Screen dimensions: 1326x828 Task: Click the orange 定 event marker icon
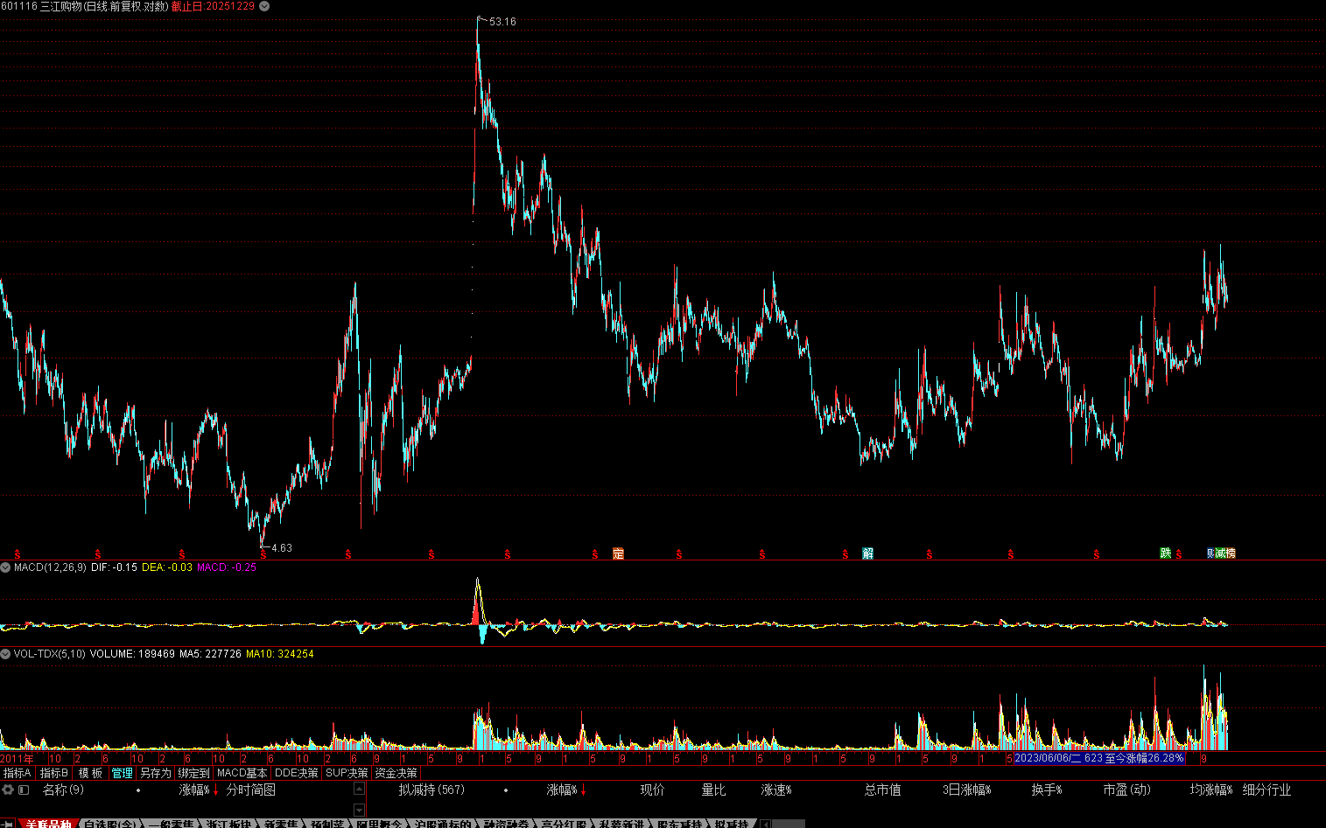619,553
